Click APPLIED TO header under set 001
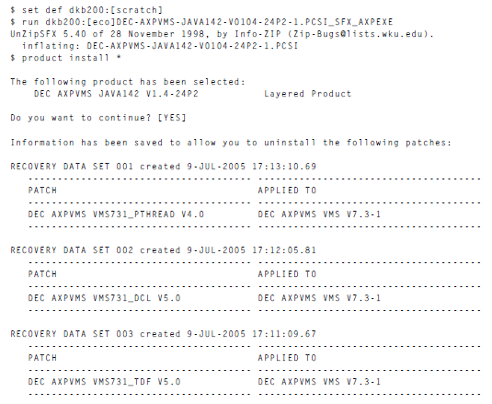This screenshot has height=404, width=492. pos(287,190)
